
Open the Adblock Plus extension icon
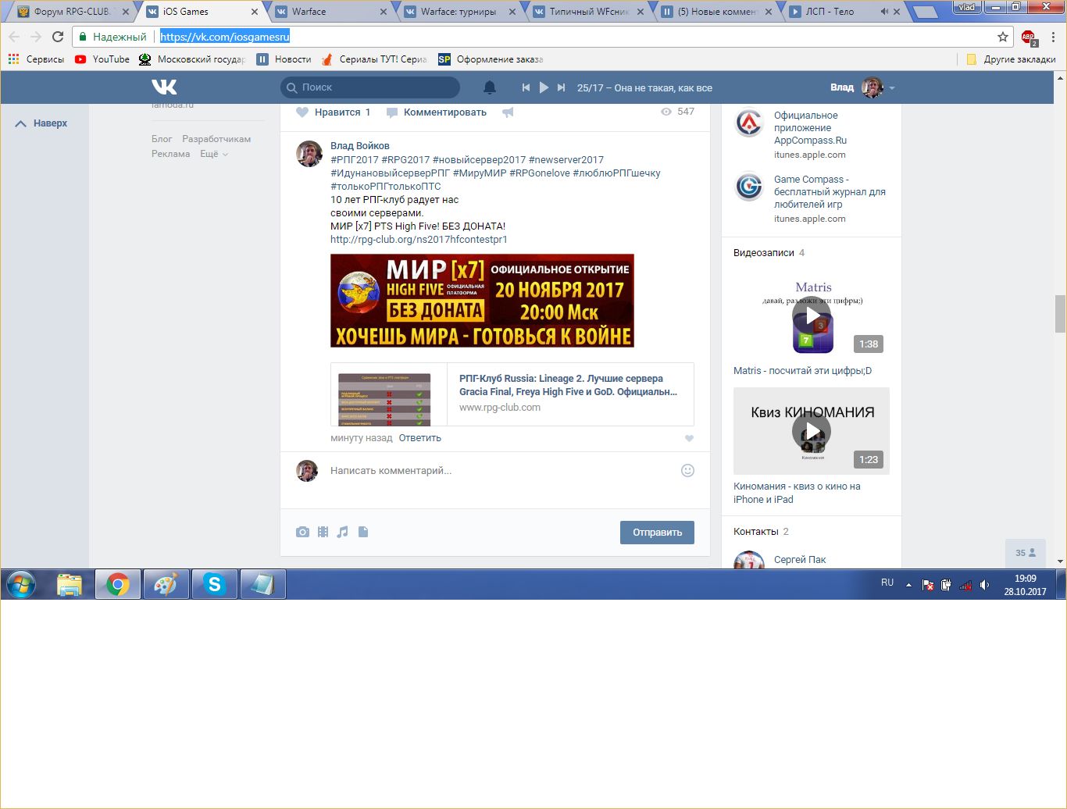pos(1029,37)
